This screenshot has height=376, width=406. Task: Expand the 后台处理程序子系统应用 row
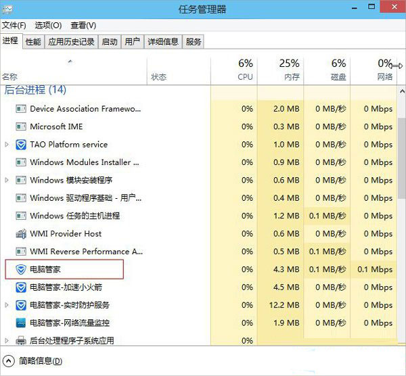coord(7,341)
